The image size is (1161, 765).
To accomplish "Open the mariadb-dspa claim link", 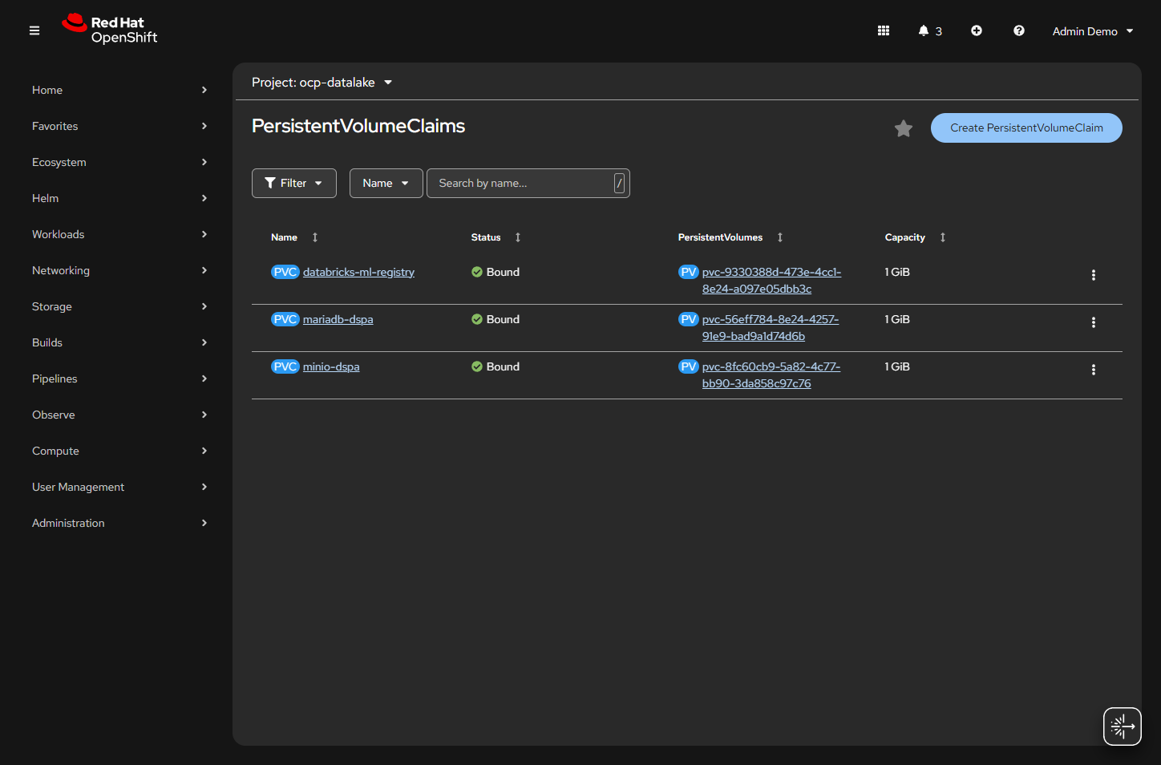I will pos(338,319).
